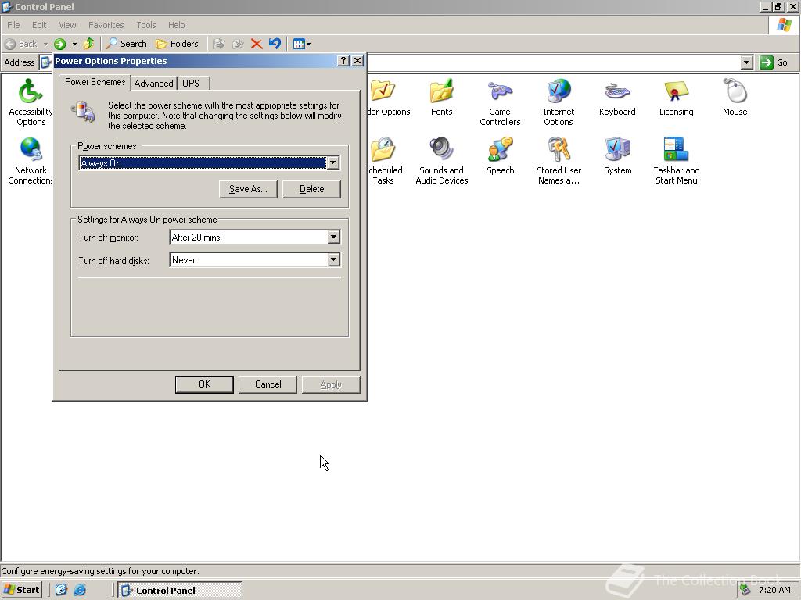Click the Folders toolbar button
Screen dimensions: 801x600
(x=178, y=44)
